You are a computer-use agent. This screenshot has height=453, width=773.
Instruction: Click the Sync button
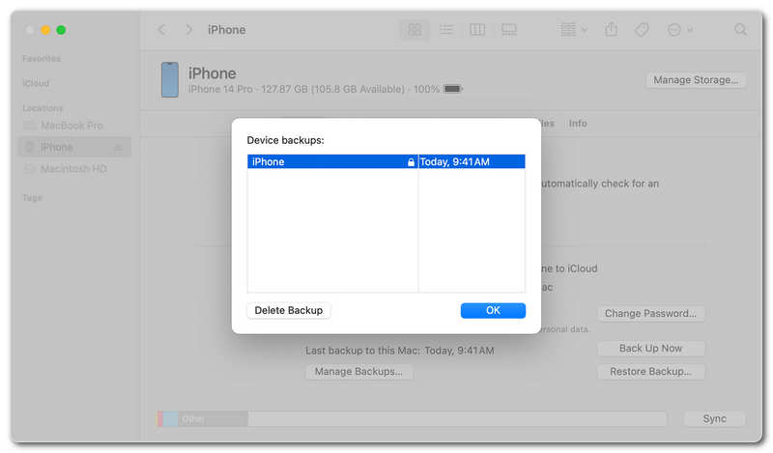(714, 418)
